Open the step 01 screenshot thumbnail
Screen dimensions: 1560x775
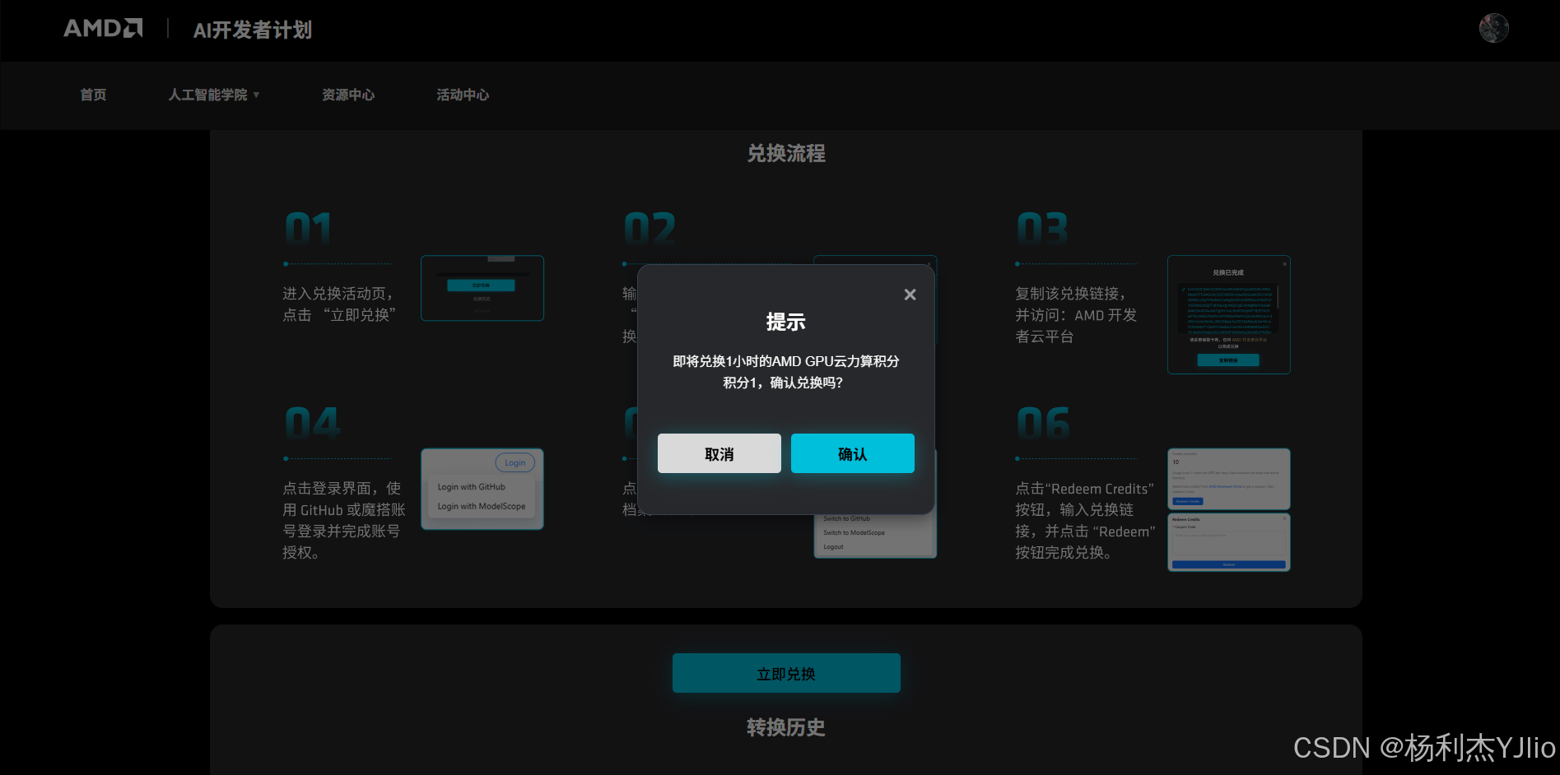[482, 288]
